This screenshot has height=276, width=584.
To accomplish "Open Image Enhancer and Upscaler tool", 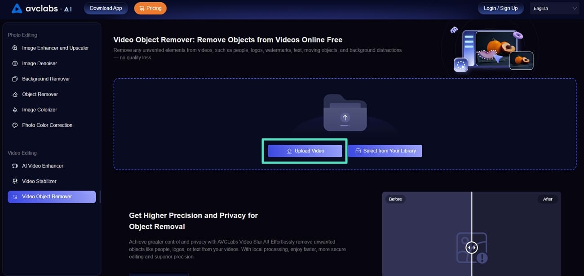I will point(52,48).
